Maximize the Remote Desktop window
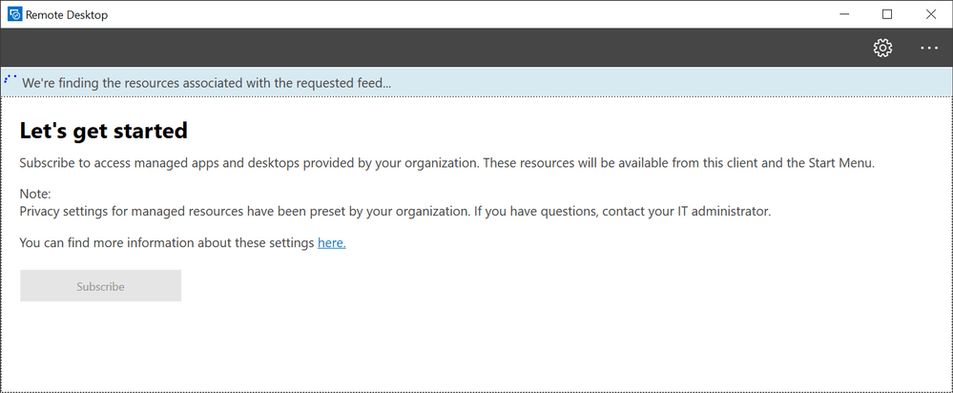 click(887, 14)
